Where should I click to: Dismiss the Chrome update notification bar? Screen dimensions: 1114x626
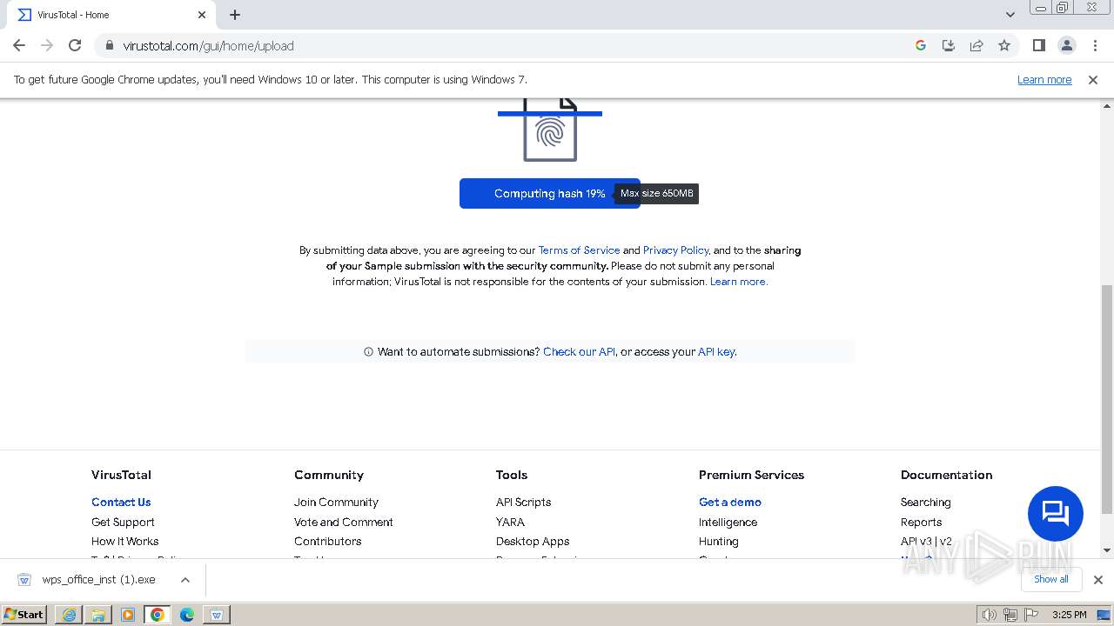[1093, 79]
